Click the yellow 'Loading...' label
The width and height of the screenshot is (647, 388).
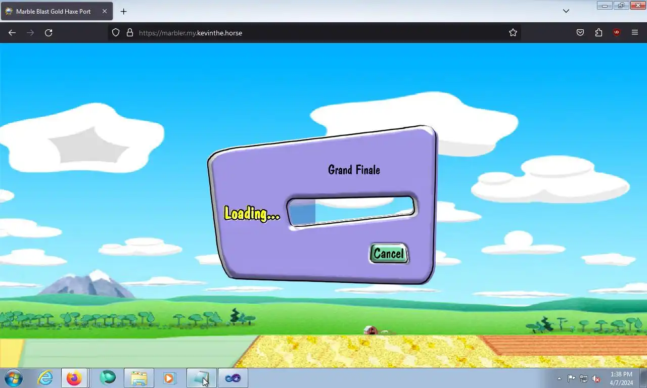[252, 213]
